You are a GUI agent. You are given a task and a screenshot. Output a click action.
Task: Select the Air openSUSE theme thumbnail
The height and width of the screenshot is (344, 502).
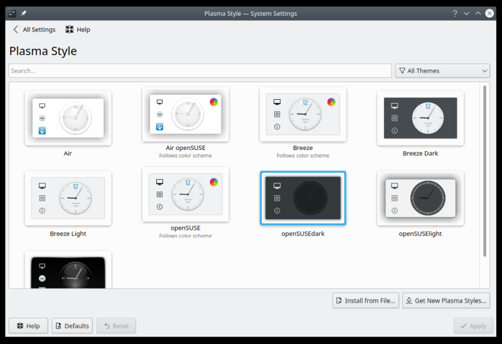pyautogui.click(x=185, y=114)
